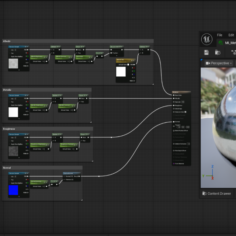This screenshot has height=236, width=236.
Task: Click the blue corner viewport indicator
Action: click(202, 60)
